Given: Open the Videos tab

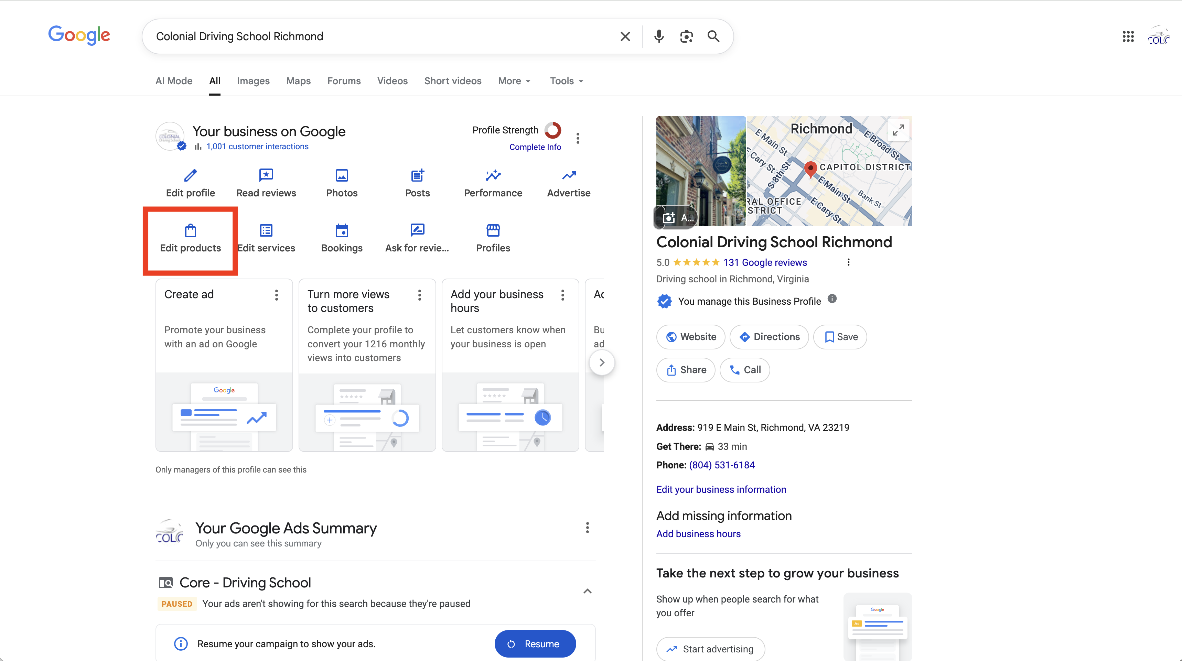Looking at the screenshot, I should coord(392,81).
